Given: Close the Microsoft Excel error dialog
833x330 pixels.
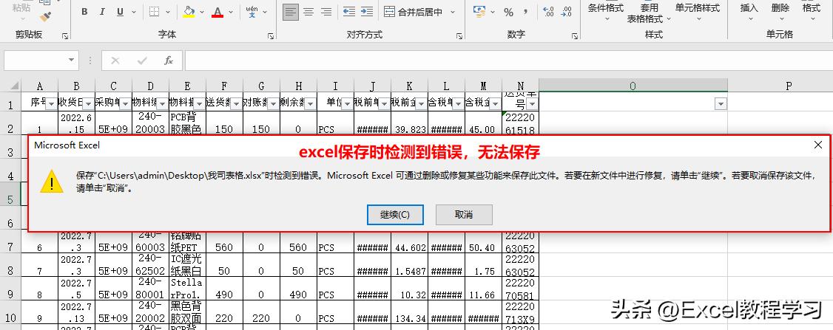Looking at the screenshot, I should (818, 145).
